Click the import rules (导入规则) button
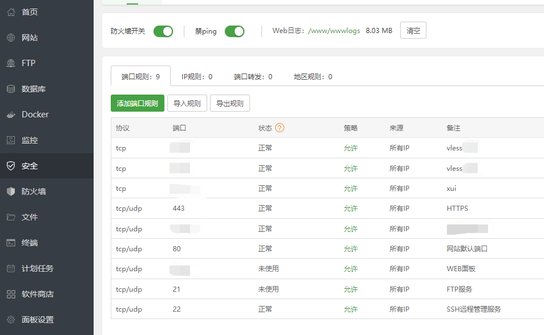The image size is (544, 335). pos(187,103)
